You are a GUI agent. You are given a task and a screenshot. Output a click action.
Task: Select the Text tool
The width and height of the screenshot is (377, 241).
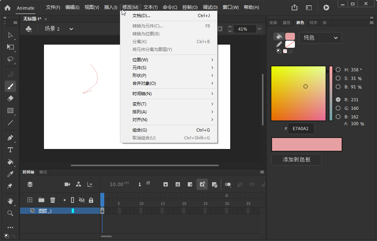[10, 150]
